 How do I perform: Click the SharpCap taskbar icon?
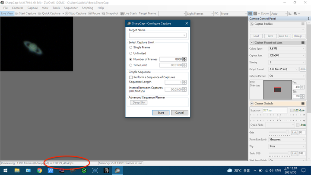[x=117, y=171]
